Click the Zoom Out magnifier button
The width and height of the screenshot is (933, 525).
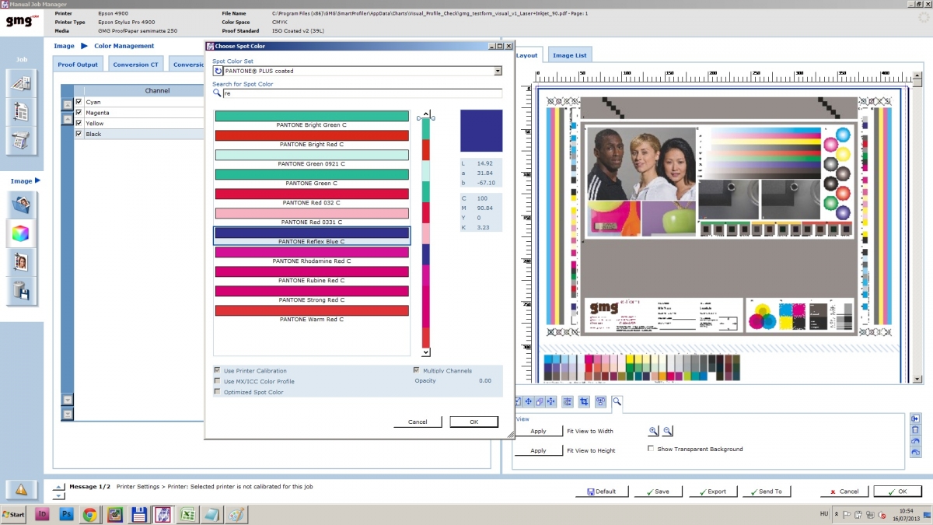(667, 430)
